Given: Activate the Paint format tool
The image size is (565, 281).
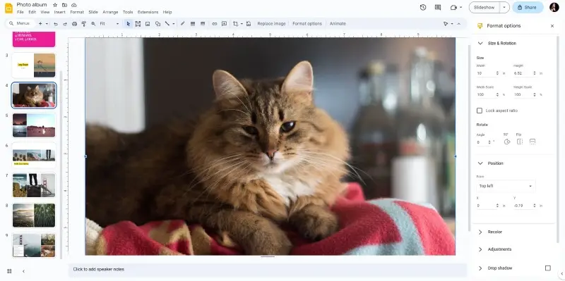Looking at the screenshot, I should pyautogui.click(x=83, y=24).
